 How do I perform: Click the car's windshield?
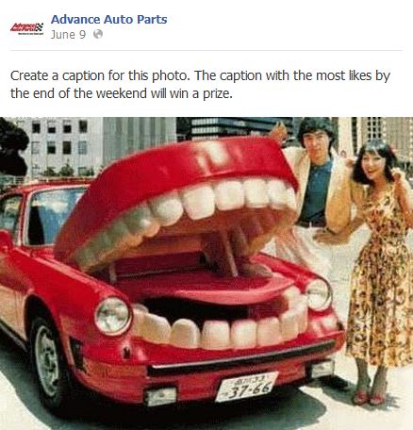point(55,217)
